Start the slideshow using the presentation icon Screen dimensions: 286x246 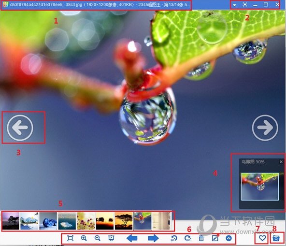[111, 238]
